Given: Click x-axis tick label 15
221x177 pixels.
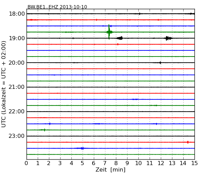Looking at the screenshot, I should click(194, 163).
